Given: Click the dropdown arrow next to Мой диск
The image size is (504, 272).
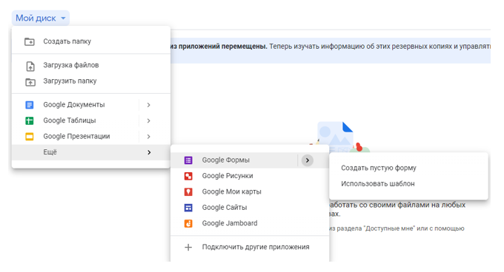Looking at the screenshot, I should point(63,18).
